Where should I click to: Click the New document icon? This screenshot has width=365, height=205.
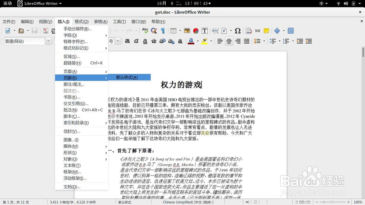tap(8, 31)
